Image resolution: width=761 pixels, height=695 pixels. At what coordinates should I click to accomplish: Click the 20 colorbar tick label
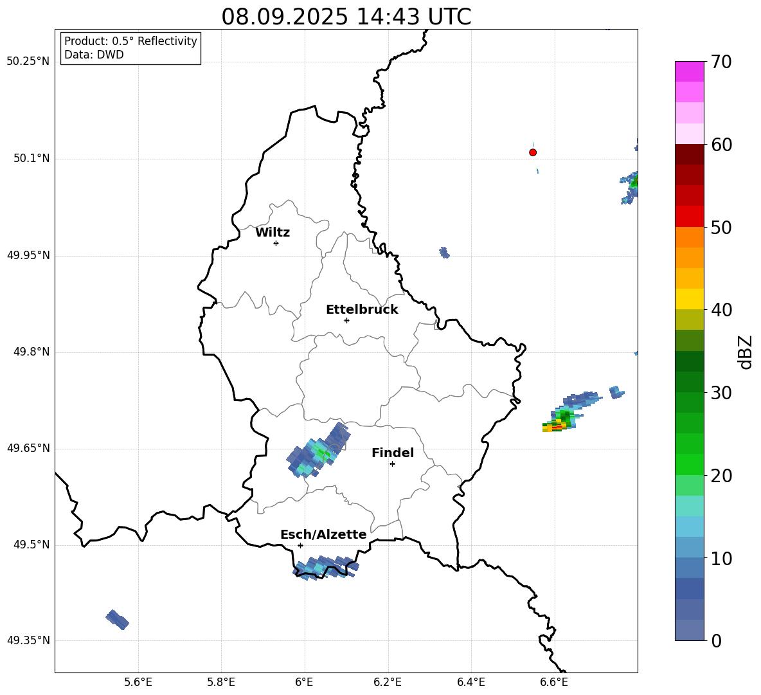[721, 476]
